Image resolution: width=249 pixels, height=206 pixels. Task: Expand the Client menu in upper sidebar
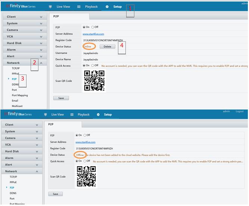pos(41,17)
